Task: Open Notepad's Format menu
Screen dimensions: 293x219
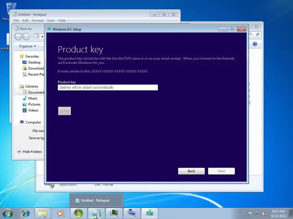Action: point(38,21)
